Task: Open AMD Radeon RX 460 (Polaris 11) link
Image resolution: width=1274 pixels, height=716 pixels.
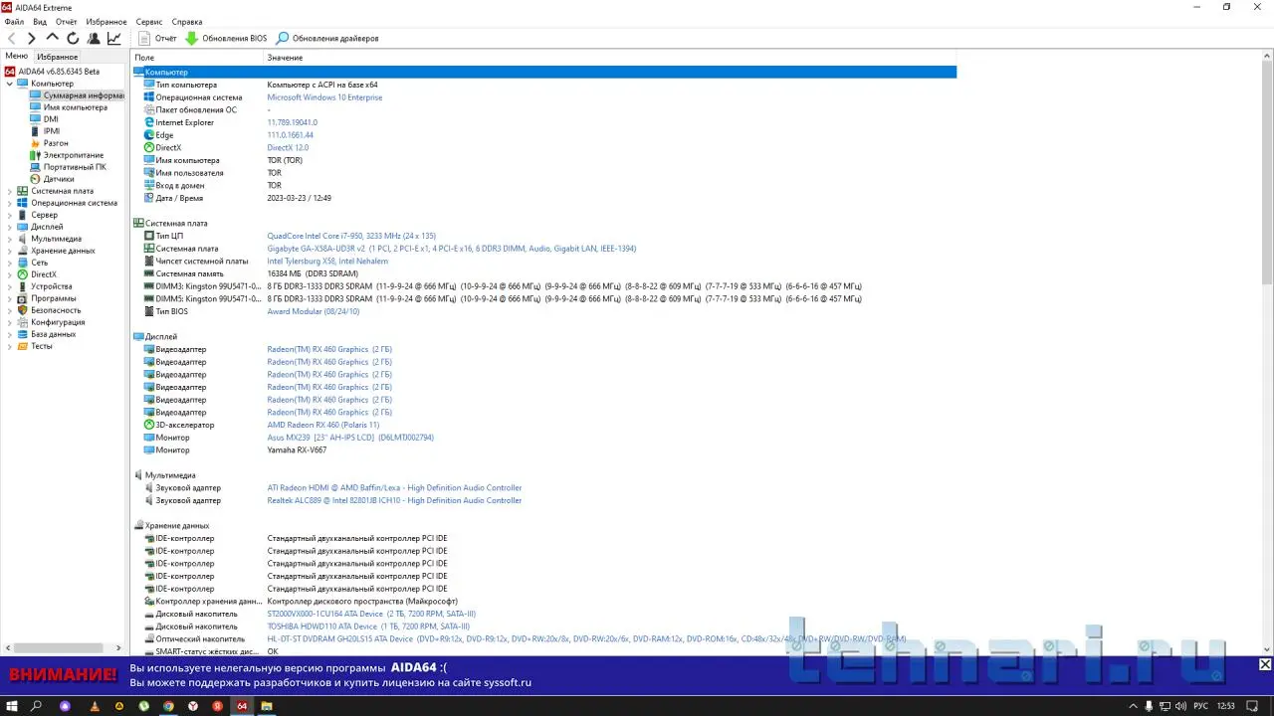Action: (323, 425)
